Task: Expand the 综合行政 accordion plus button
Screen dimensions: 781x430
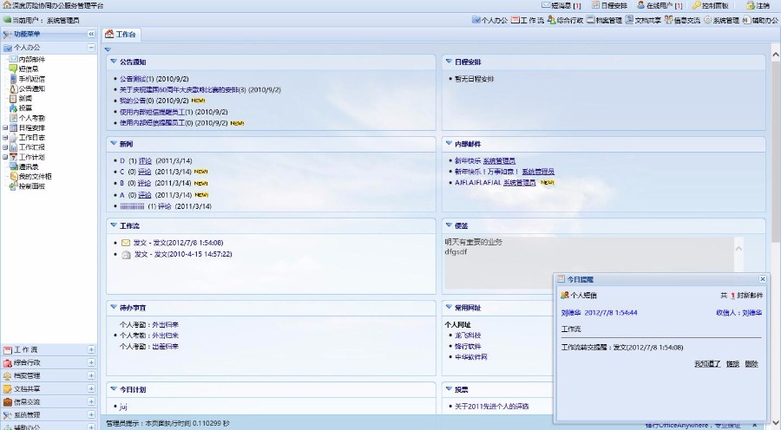Action: click(x=91, y=362)
